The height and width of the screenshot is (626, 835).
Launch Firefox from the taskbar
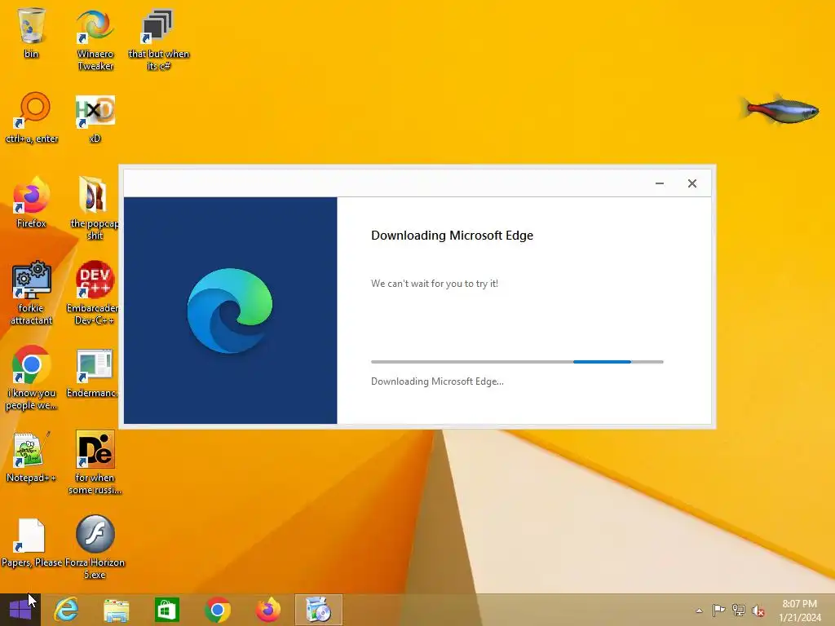(x=267, y=610)
